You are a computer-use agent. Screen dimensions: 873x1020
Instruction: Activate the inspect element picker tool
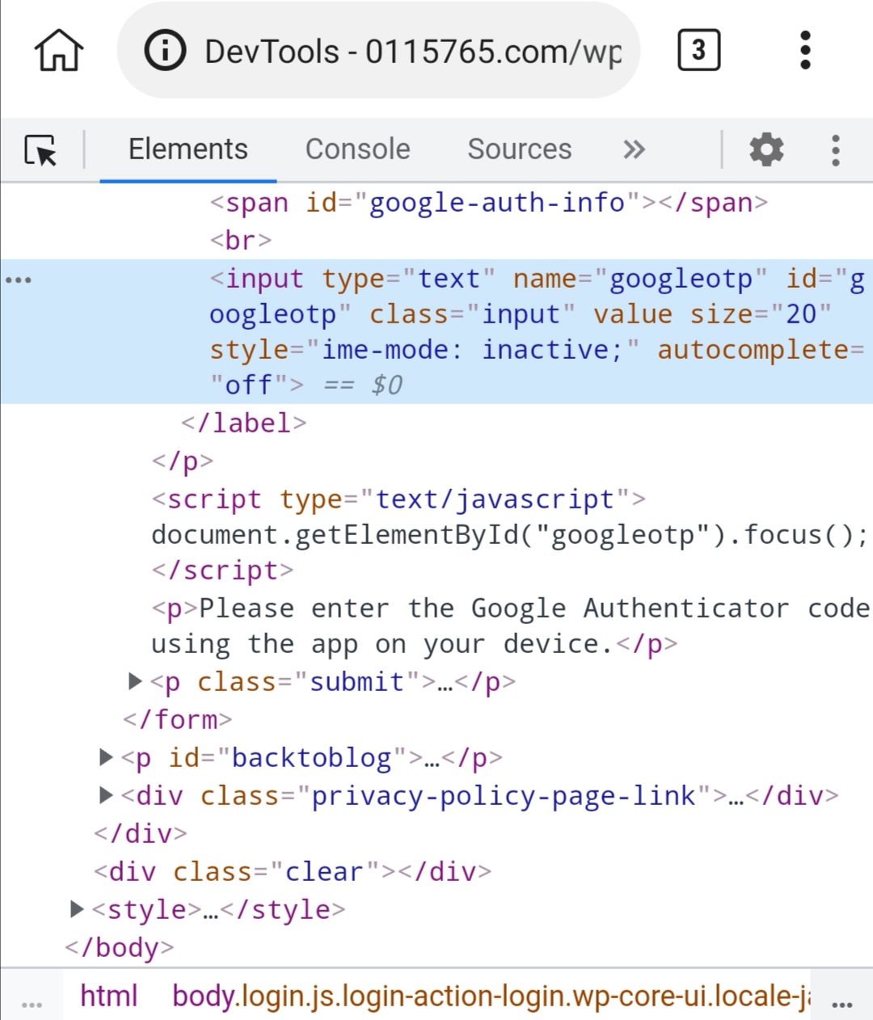[x=40, y=150]
